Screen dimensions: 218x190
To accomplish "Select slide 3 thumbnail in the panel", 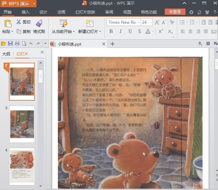I will 22,124.
